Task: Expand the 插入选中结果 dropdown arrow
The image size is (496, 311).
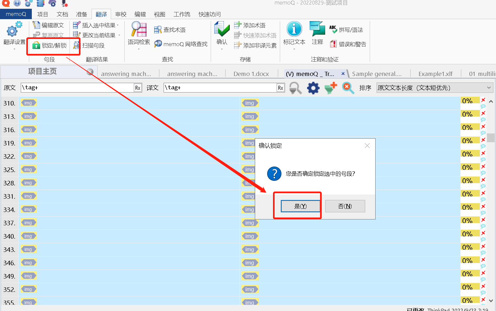Action: coord(118,25)
